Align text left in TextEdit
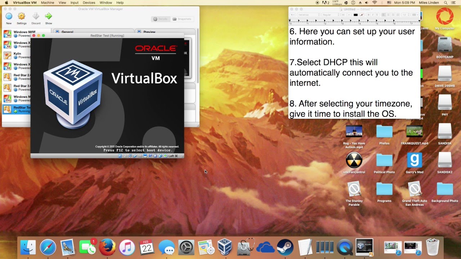Viewport: 461px width, 259px height. click(x=384, y=15)
